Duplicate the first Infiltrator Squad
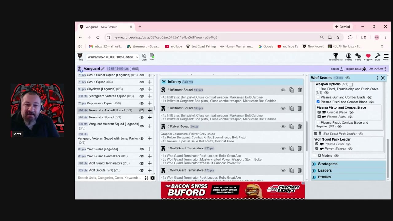The image size is (393, 221). pyautogui.click(x=291, y=90)
